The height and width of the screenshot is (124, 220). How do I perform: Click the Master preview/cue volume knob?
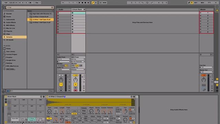tap(204, 89)
